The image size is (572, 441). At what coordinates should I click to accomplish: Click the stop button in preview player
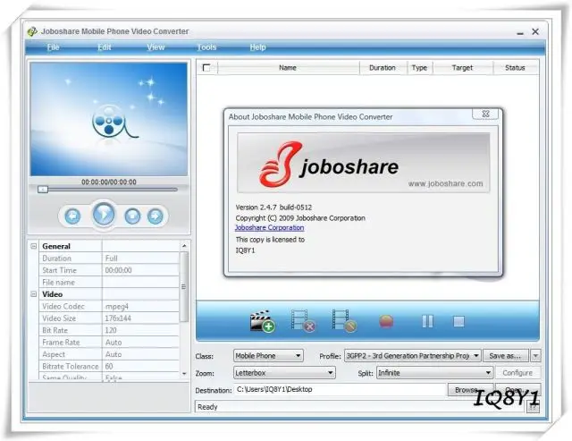pyautogui.click(x=132, y=216)
